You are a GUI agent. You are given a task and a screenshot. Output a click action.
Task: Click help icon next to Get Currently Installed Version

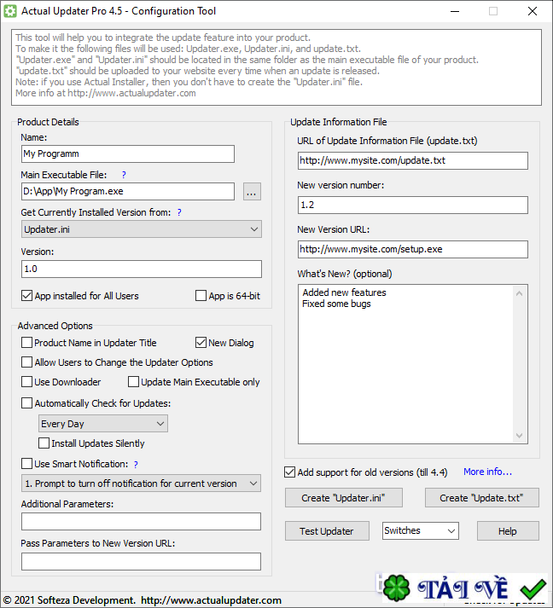tap(179, 212)
